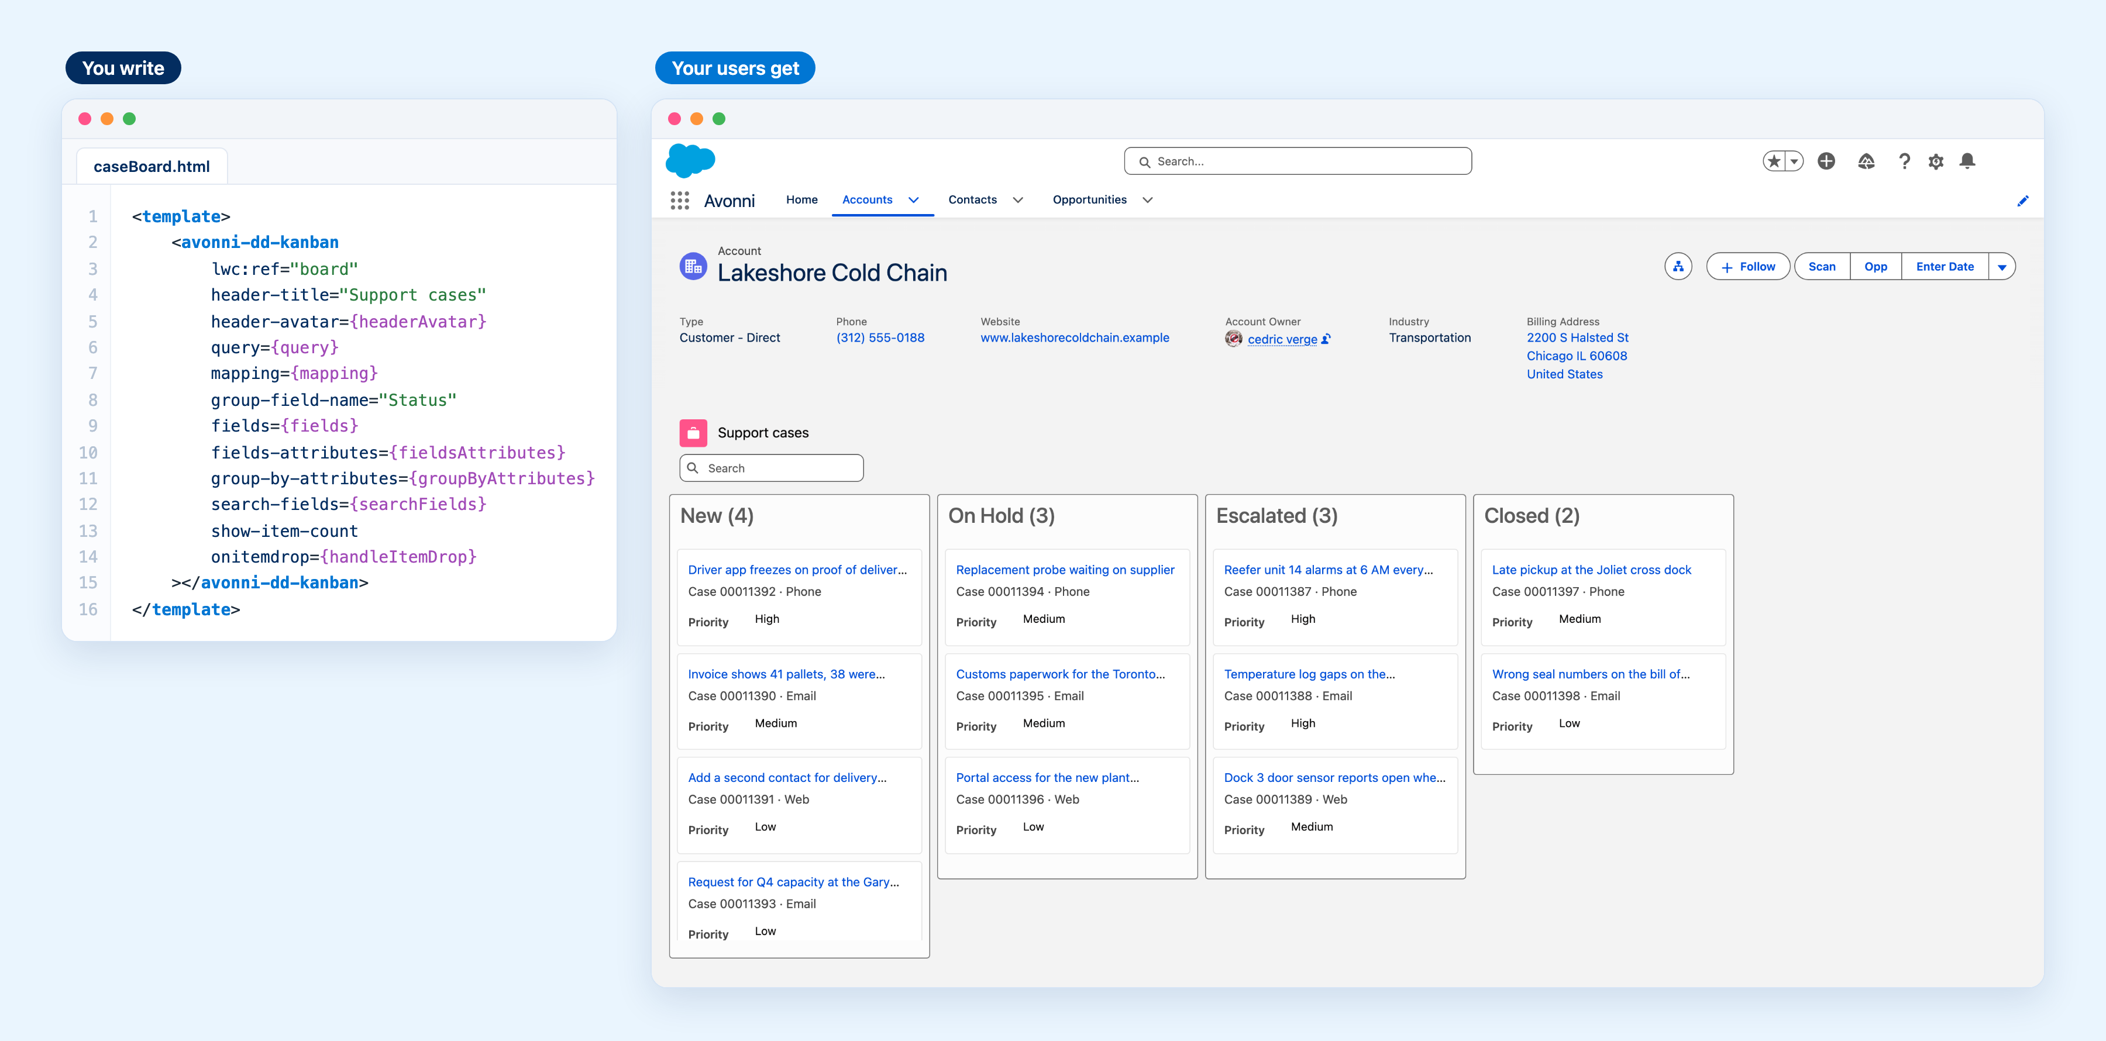Click the Favorites star icon

pyautogui.click(x=1773, y=161)
